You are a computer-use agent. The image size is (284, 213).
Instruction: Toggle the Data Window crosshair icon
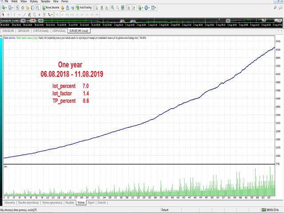[x=23, y=8]
